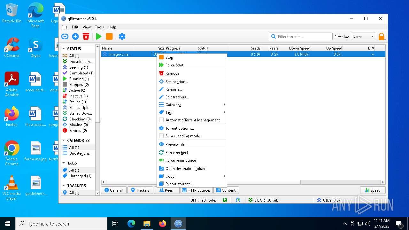This screenshot has width=409, height=230.
Task: Filter by Checking (0) status
Action: (78, 119)
